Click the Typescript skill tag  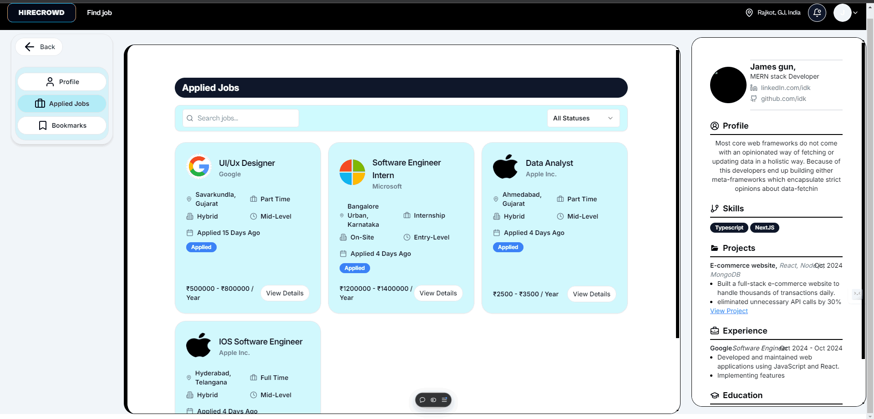(729, 228)
